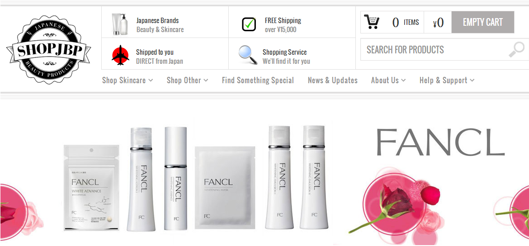Viewport: 529px width, 246px height.
Task: Select the FANCL White Advance supplement pouch
Action: pyautogui.click(x=91, y=188)
